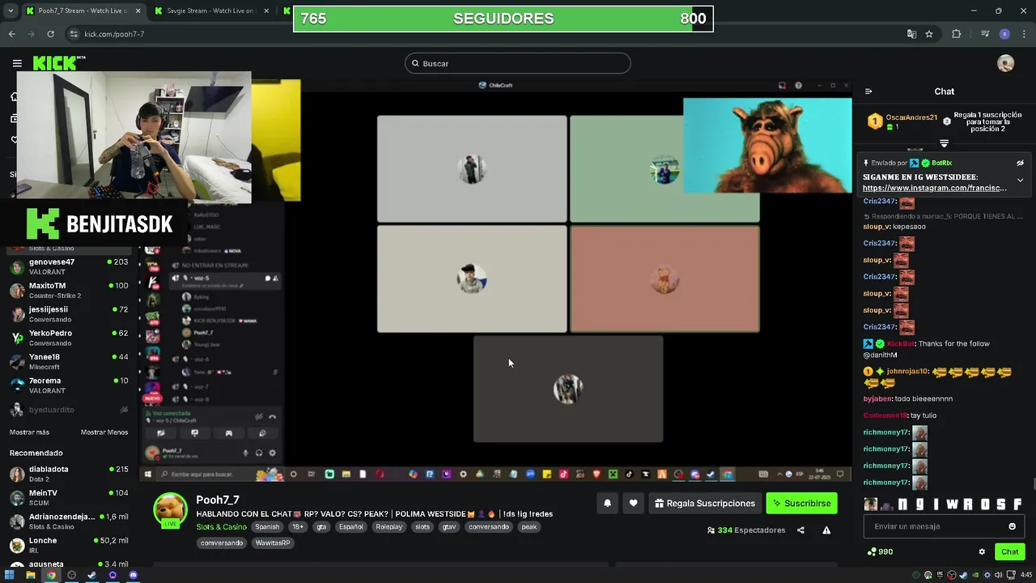Click the OscarAndres21 top gifter name
1036x583 pixels.
coord(911,117)
